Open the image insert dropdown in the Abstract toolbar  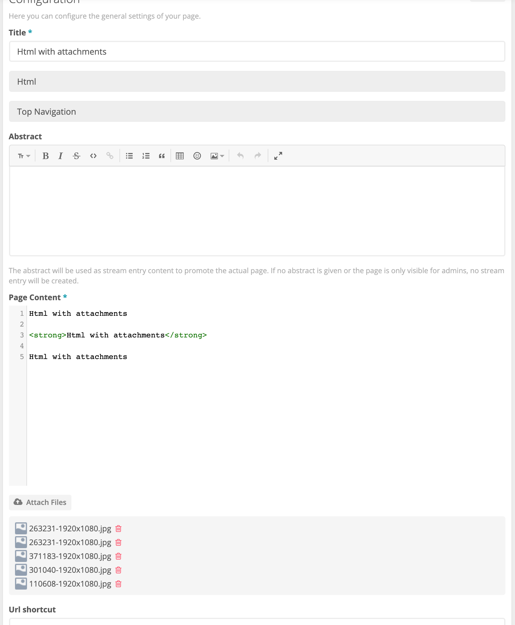click(217, 155)
